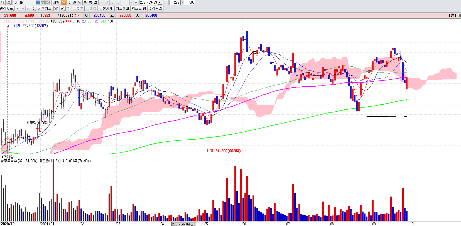
Task: Open the 2021/09/29 date picker dropdown
Action: 160,2
